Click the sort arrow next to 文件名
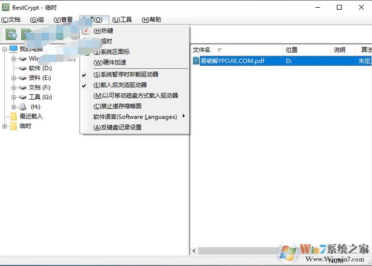This screenshot has height=266, width=372. [220, 50]
